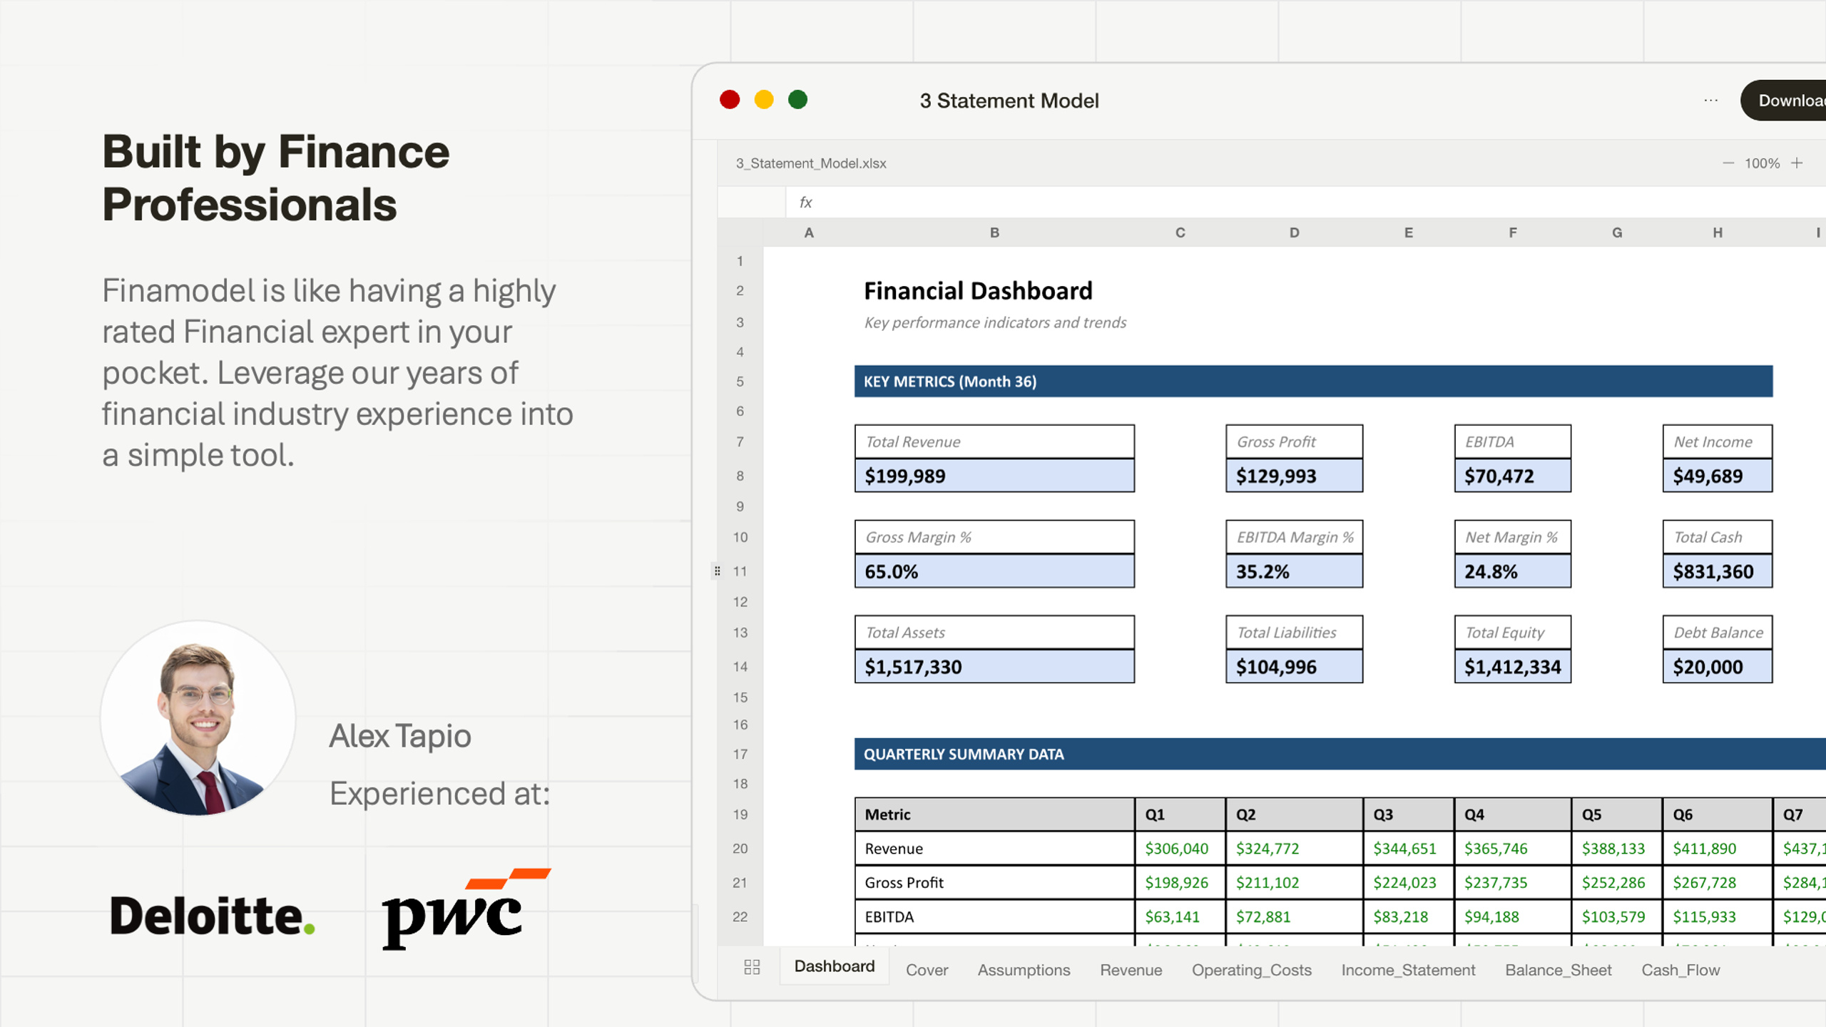Click the 3_Statement_Model.xlsx file name
The width and height of the screenshot is (1826, 1027).
click(x=811, y=163)
